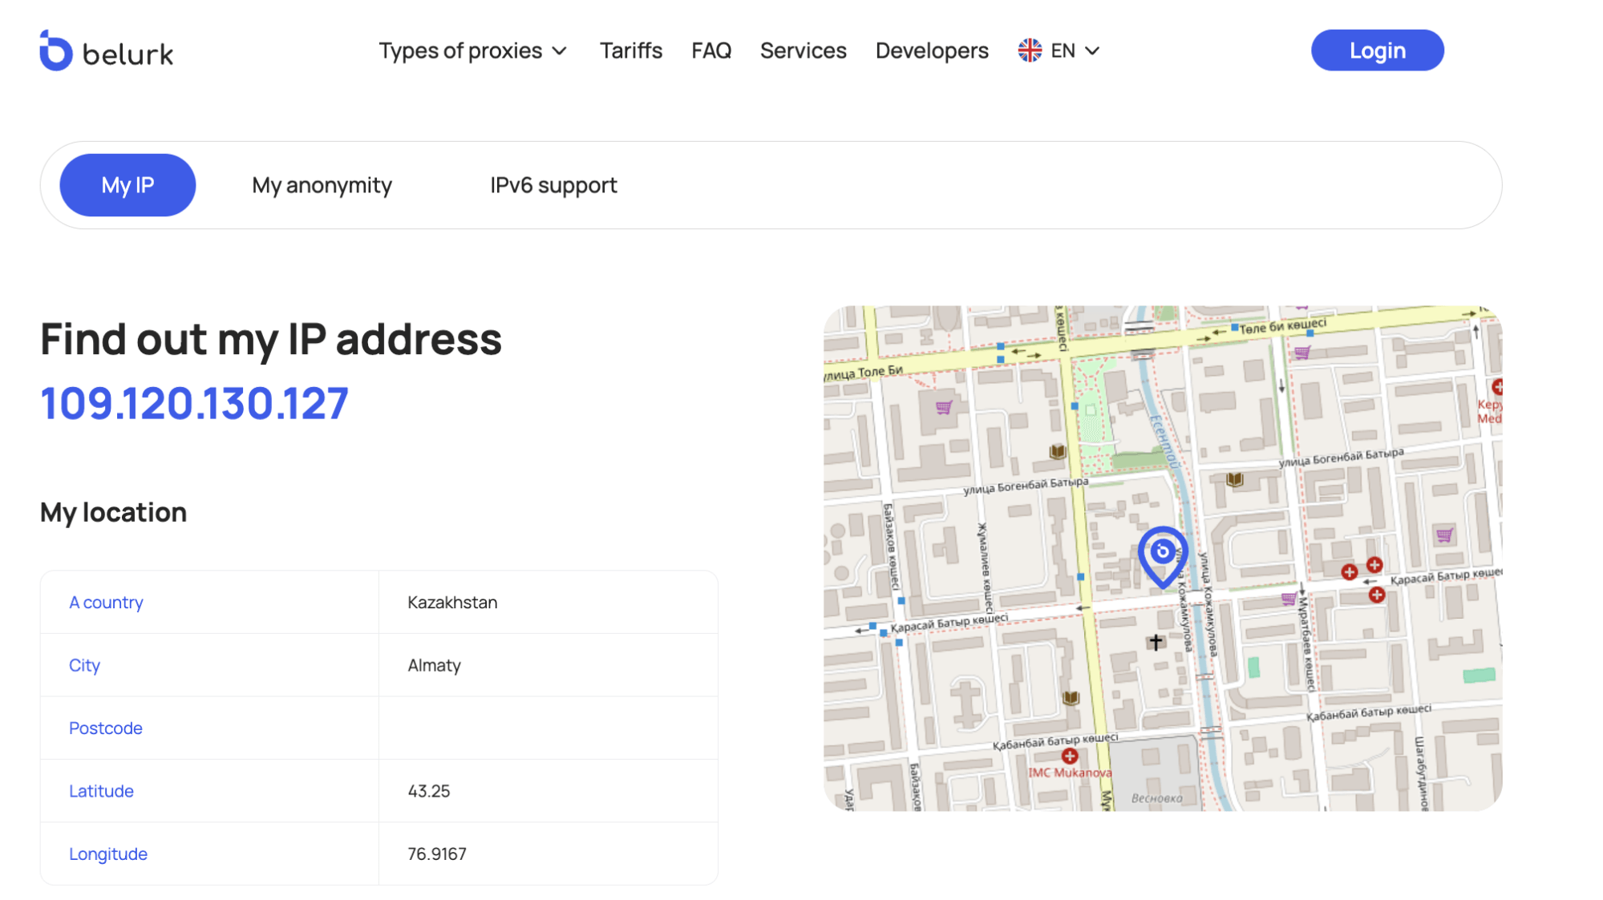Screen dimensions: 1603x900
Task: Switch to the My anonymity tab
Action: [322, 185]
